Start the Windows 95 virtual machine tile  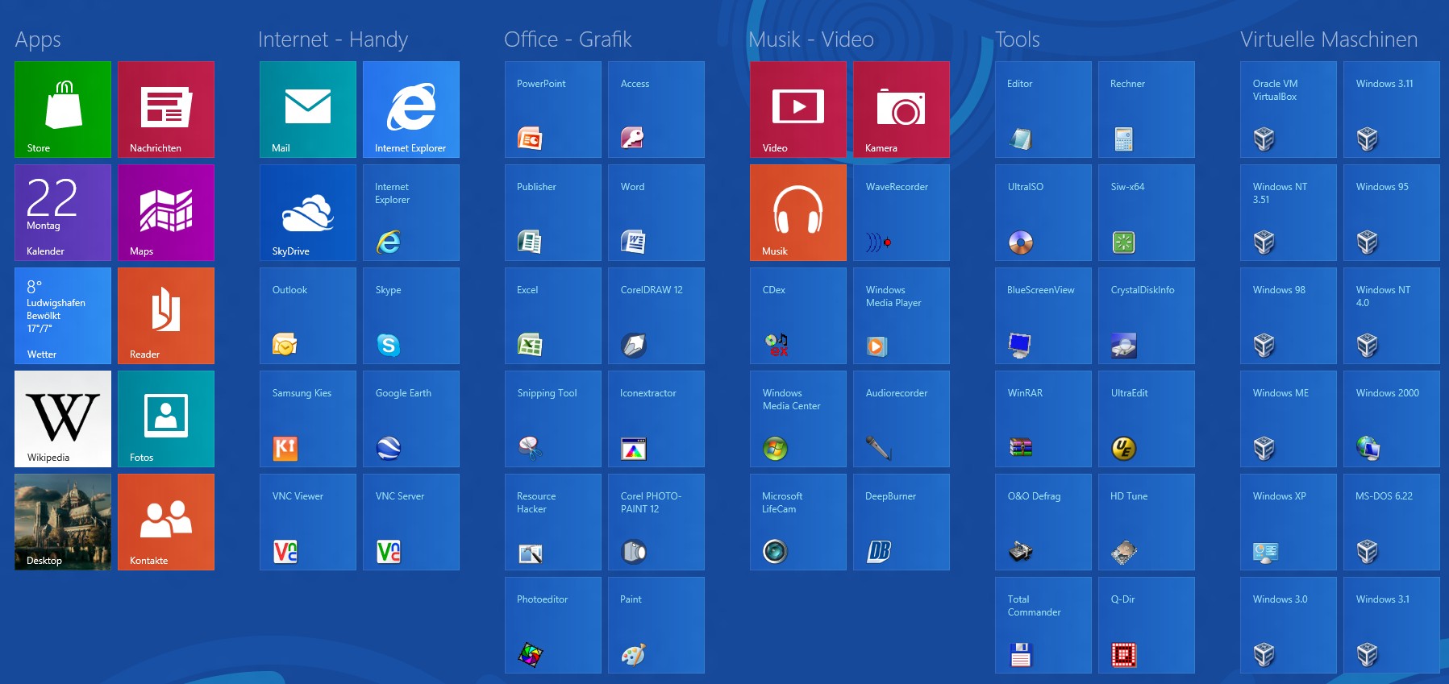click(1392, 213)
